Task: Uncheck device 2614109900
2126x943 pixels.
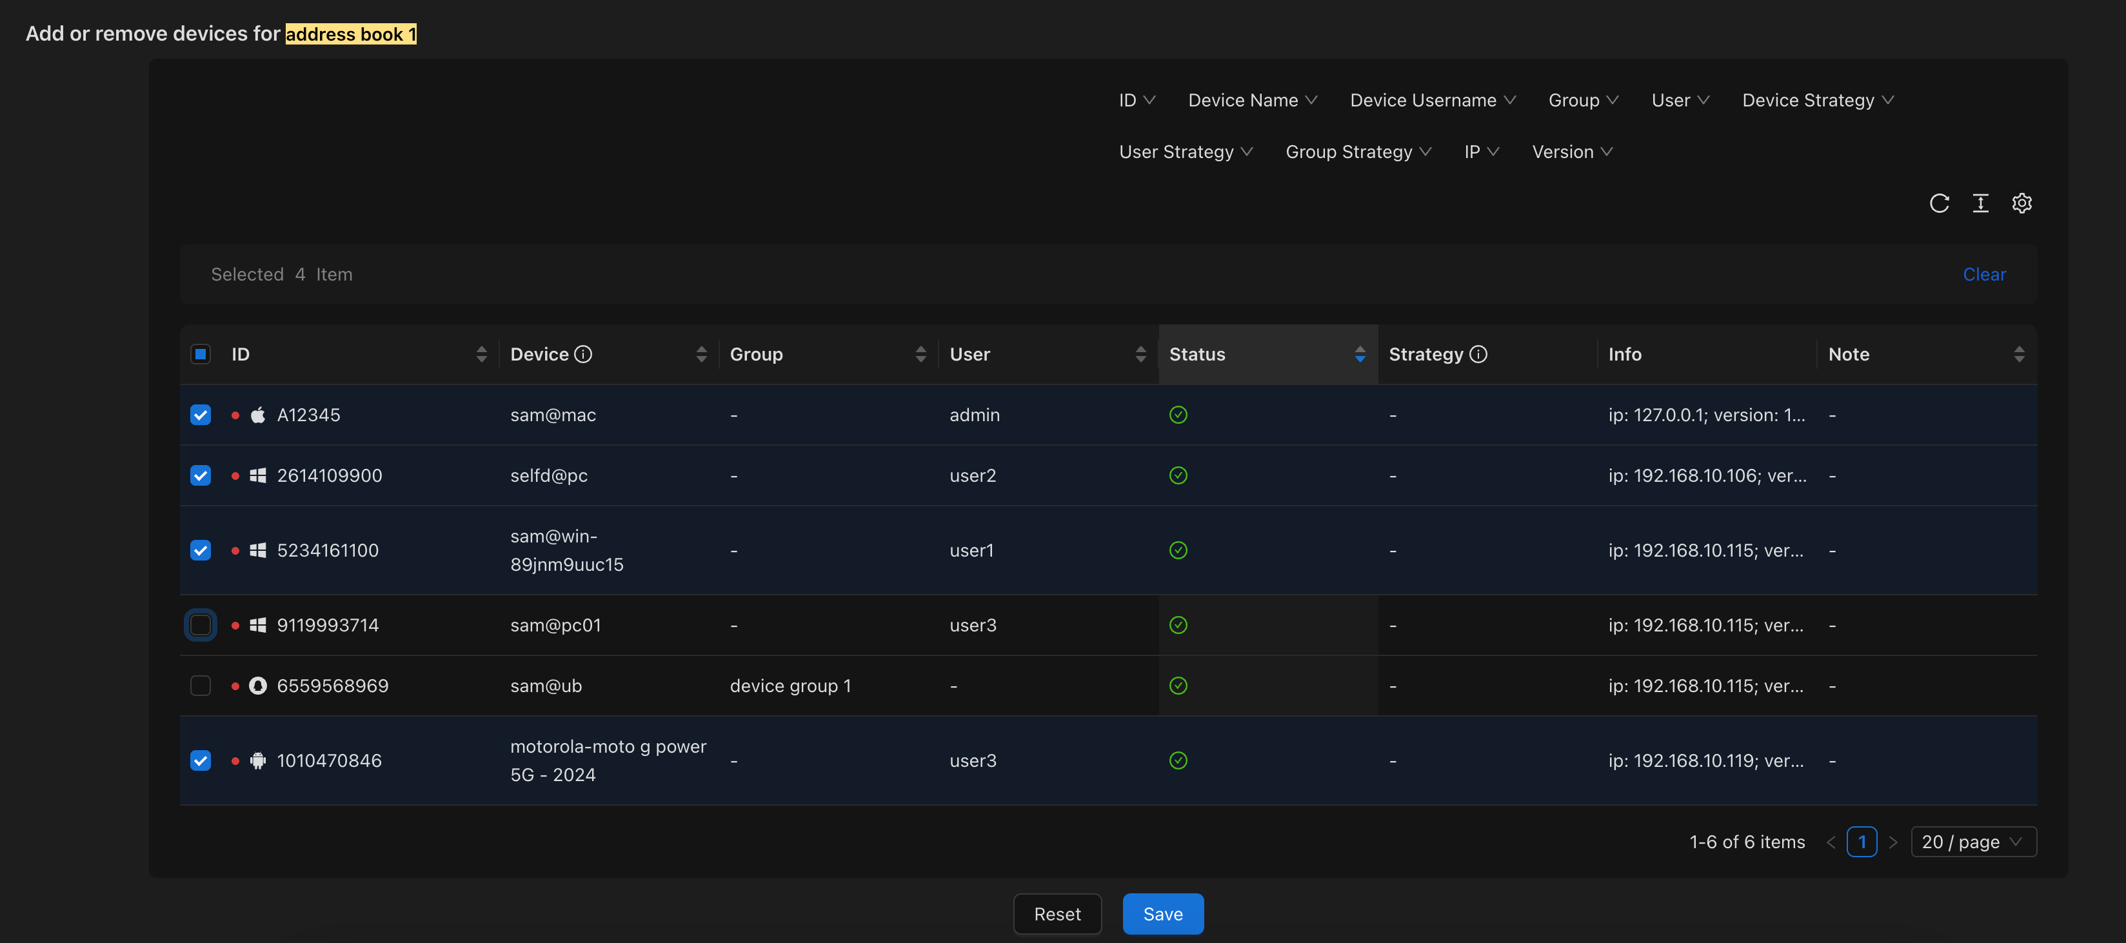Action: (201, 475)
